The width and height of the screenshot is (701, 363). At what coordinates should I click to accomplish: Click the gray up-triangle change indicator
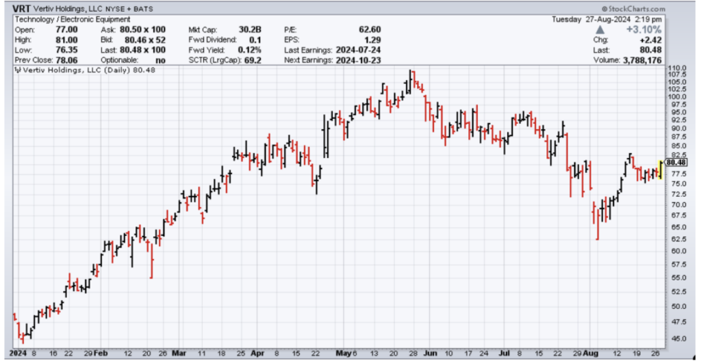pos(600,30)
